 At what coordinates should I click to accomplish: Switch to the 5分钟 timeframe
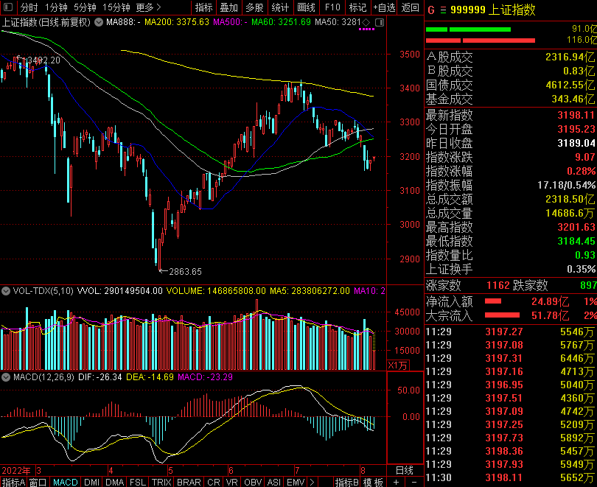click(x=85, y=7)
